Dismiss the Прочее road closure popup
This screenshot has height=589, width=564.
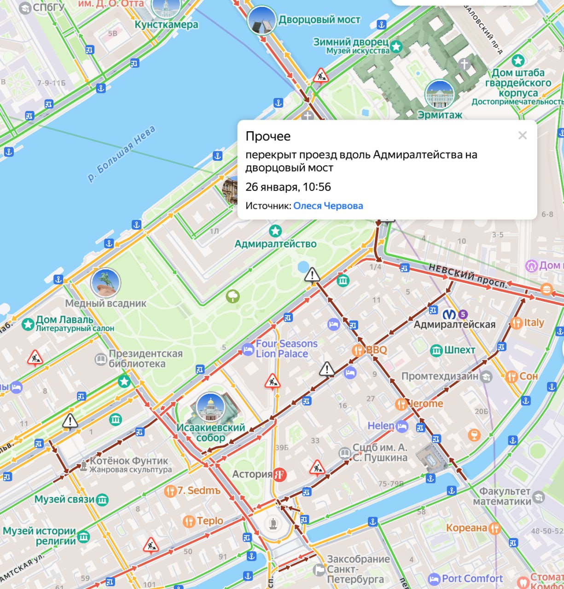pos(522,135)
